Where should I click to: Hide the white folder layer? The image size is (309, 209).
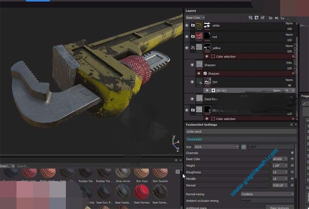[187, 25]
